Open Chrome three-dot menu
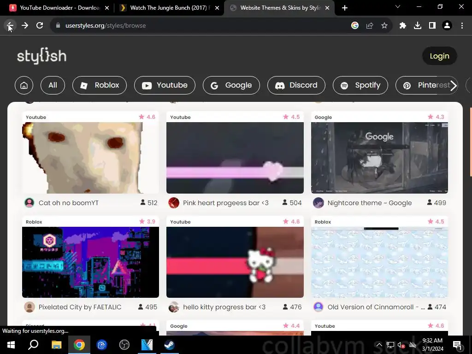 [x=462, y=26]
